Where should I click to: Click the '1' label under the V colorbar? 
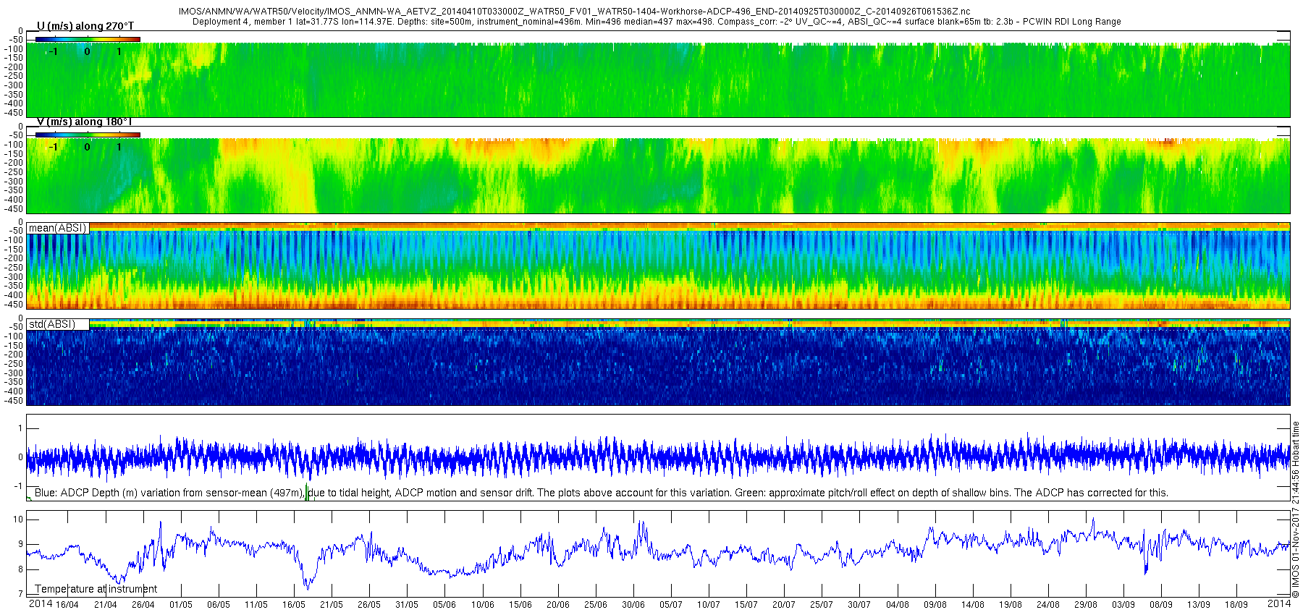coord(119,147)
